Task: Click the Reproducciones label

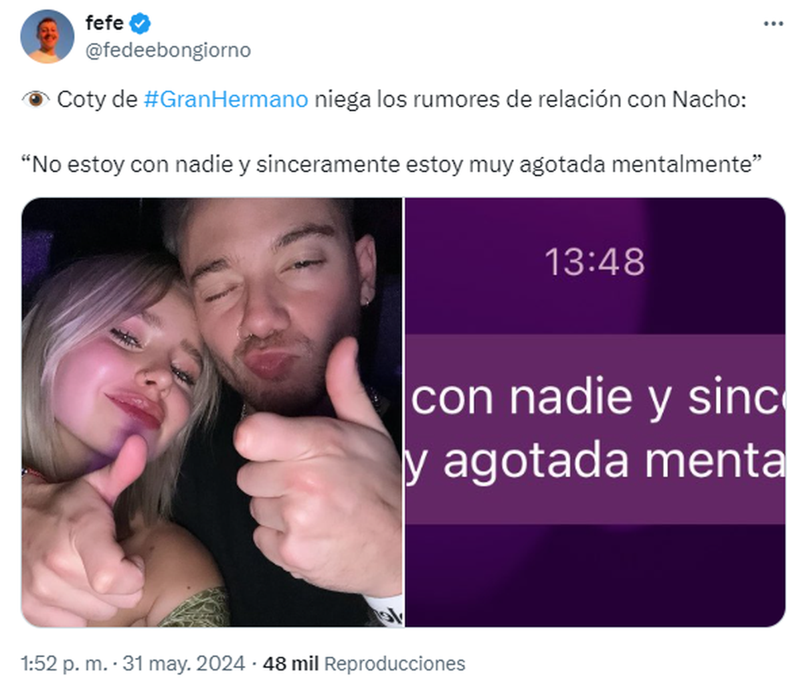Action: pos(395,663)
